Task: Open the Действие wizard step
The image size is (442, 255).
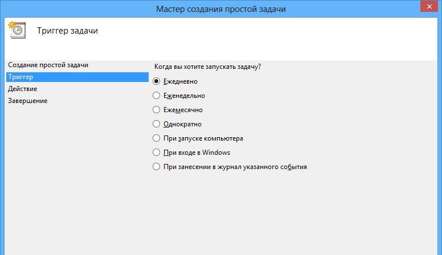Action: pos(23,89)
